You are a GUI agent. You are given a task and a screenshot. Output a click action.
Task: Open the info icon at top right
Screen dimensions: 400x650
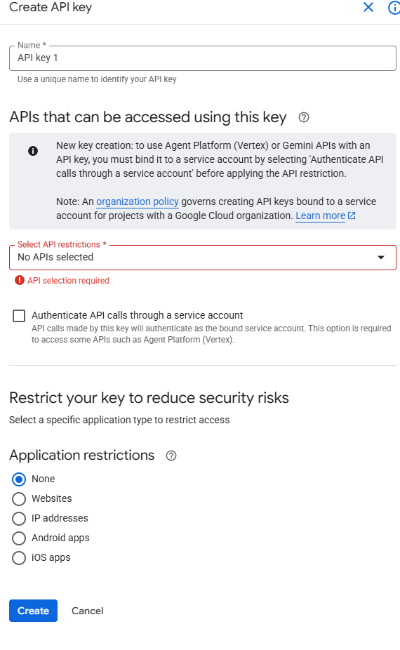(x=394, y=8)
